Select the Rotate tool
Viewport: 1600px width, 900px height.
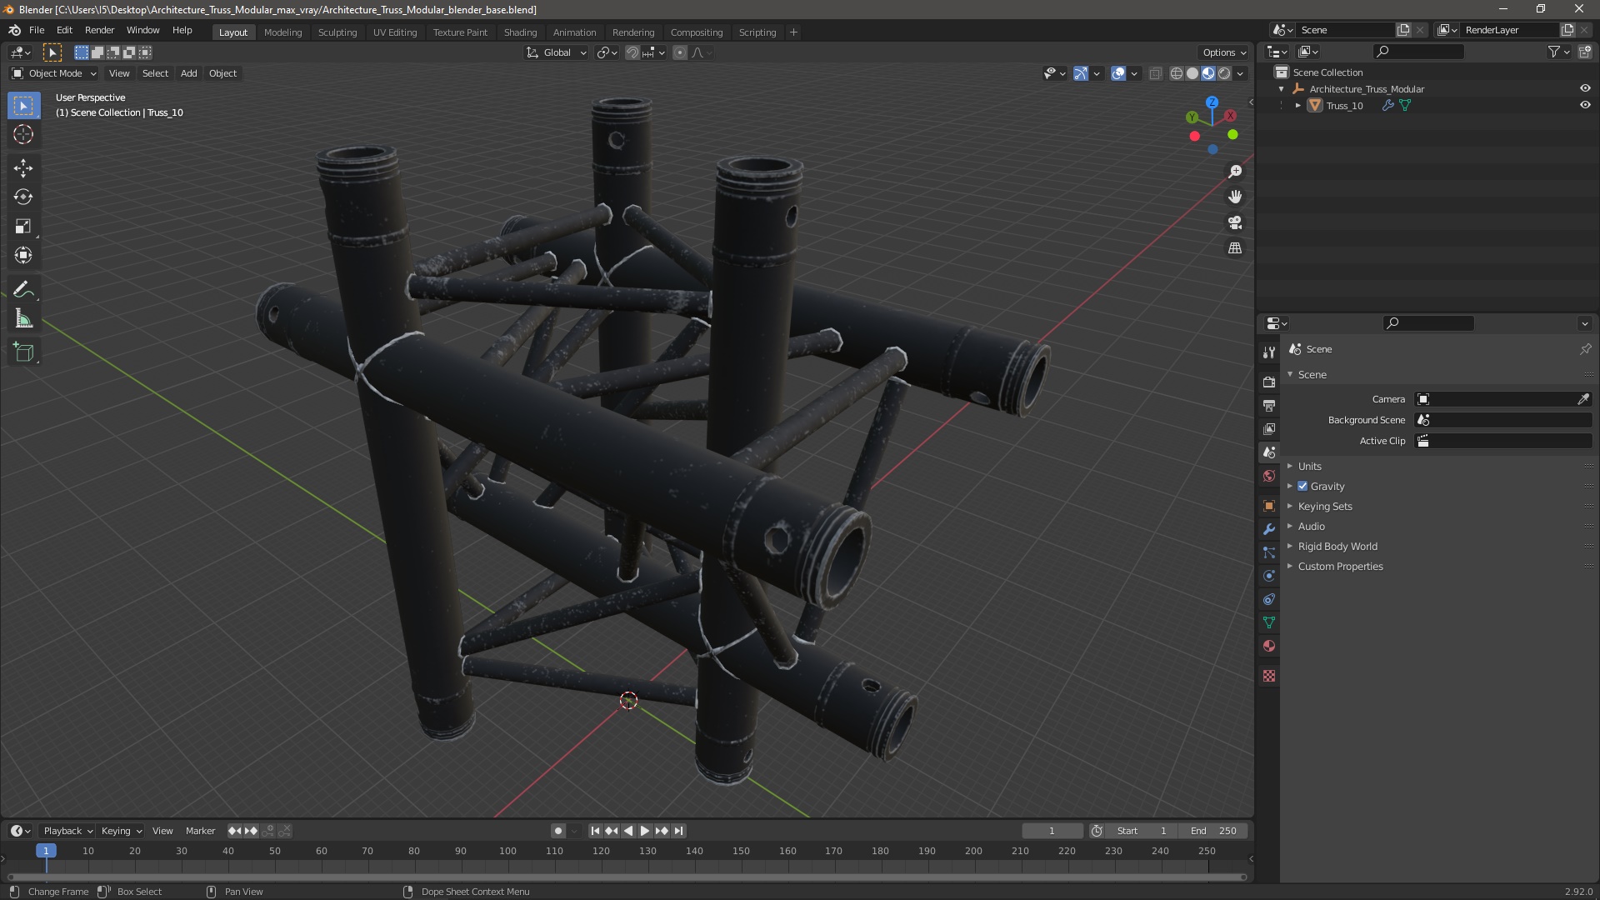coord(23,197)
